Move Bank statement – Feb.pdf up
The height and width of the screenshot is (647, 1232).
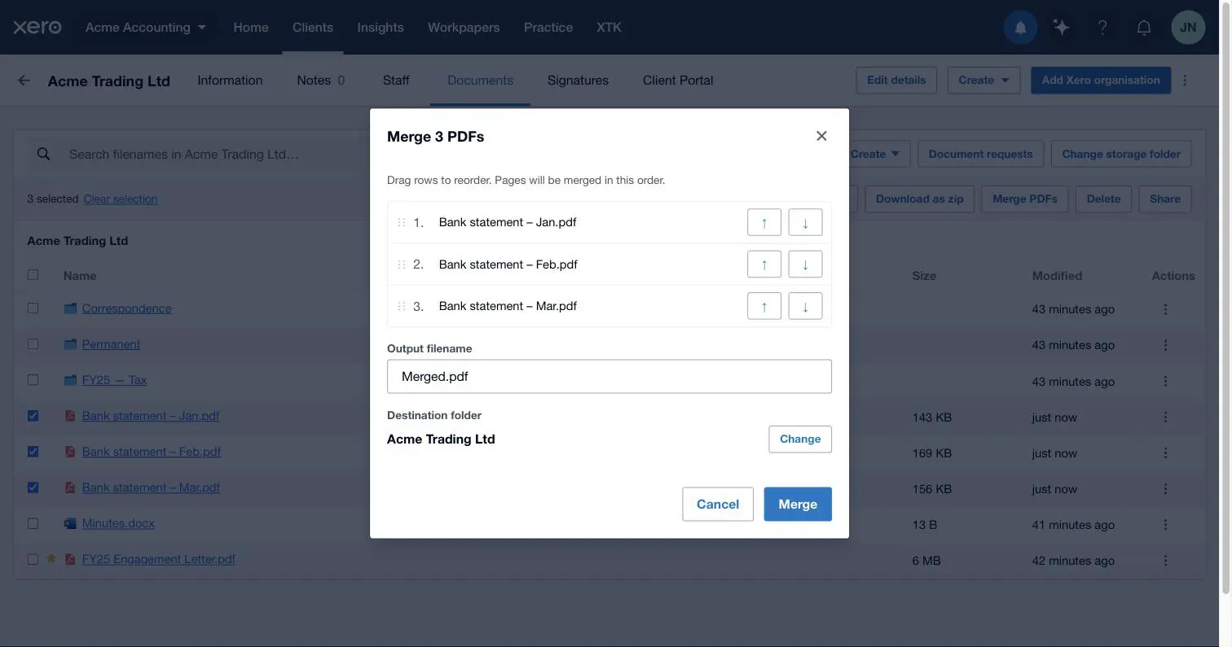[x=764, y=264]
